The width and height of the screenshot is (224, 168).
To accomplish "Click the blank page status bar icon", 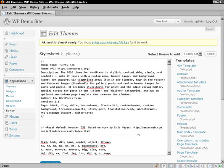I will pyautogui.click(x=177, y=166).
